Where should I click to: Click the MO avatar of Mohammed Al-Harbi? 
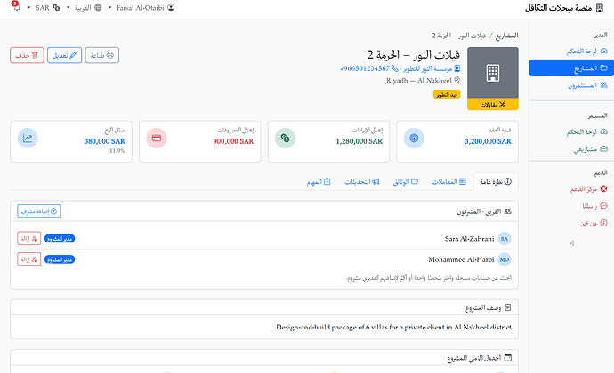pos(505,259)
